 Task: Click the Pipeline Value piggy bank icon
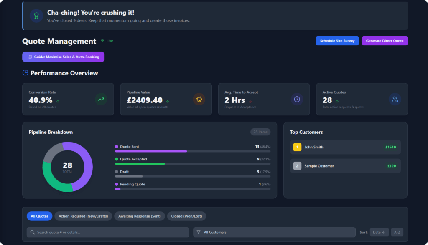199,99
